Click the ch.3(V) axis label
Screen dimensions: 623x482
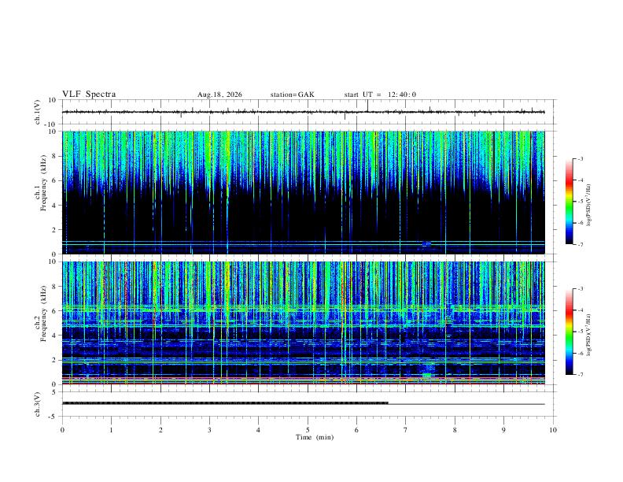(37, 404)
